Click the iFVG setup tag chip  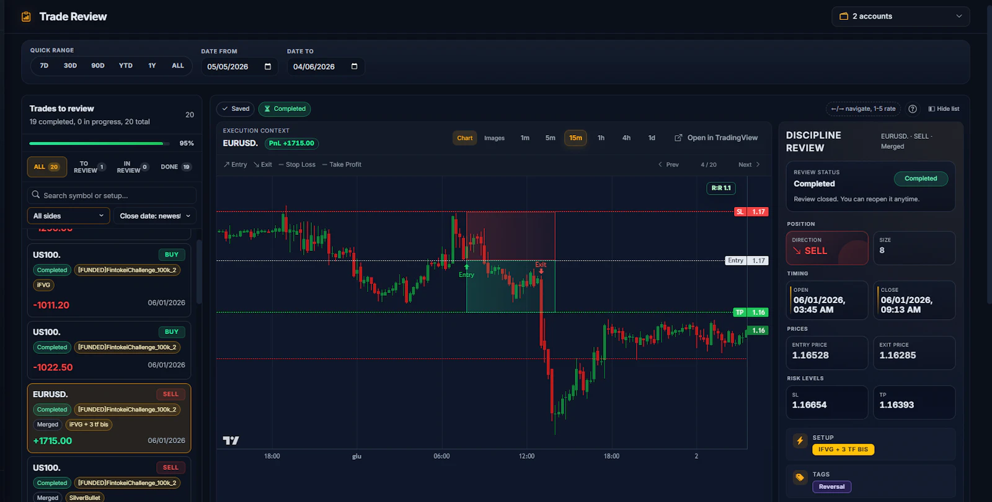(43, 285)
